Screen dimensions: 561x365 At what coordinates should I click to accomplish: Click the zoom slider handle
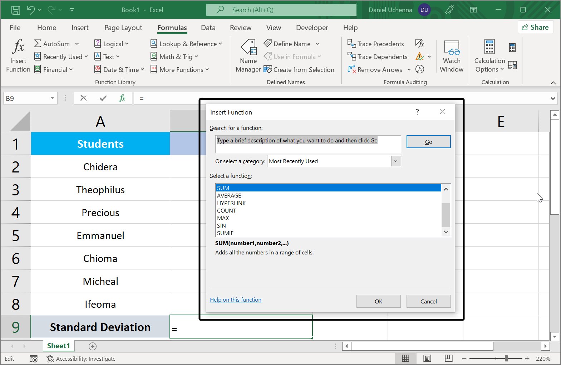pyautogui.click(x=506, y=359)
